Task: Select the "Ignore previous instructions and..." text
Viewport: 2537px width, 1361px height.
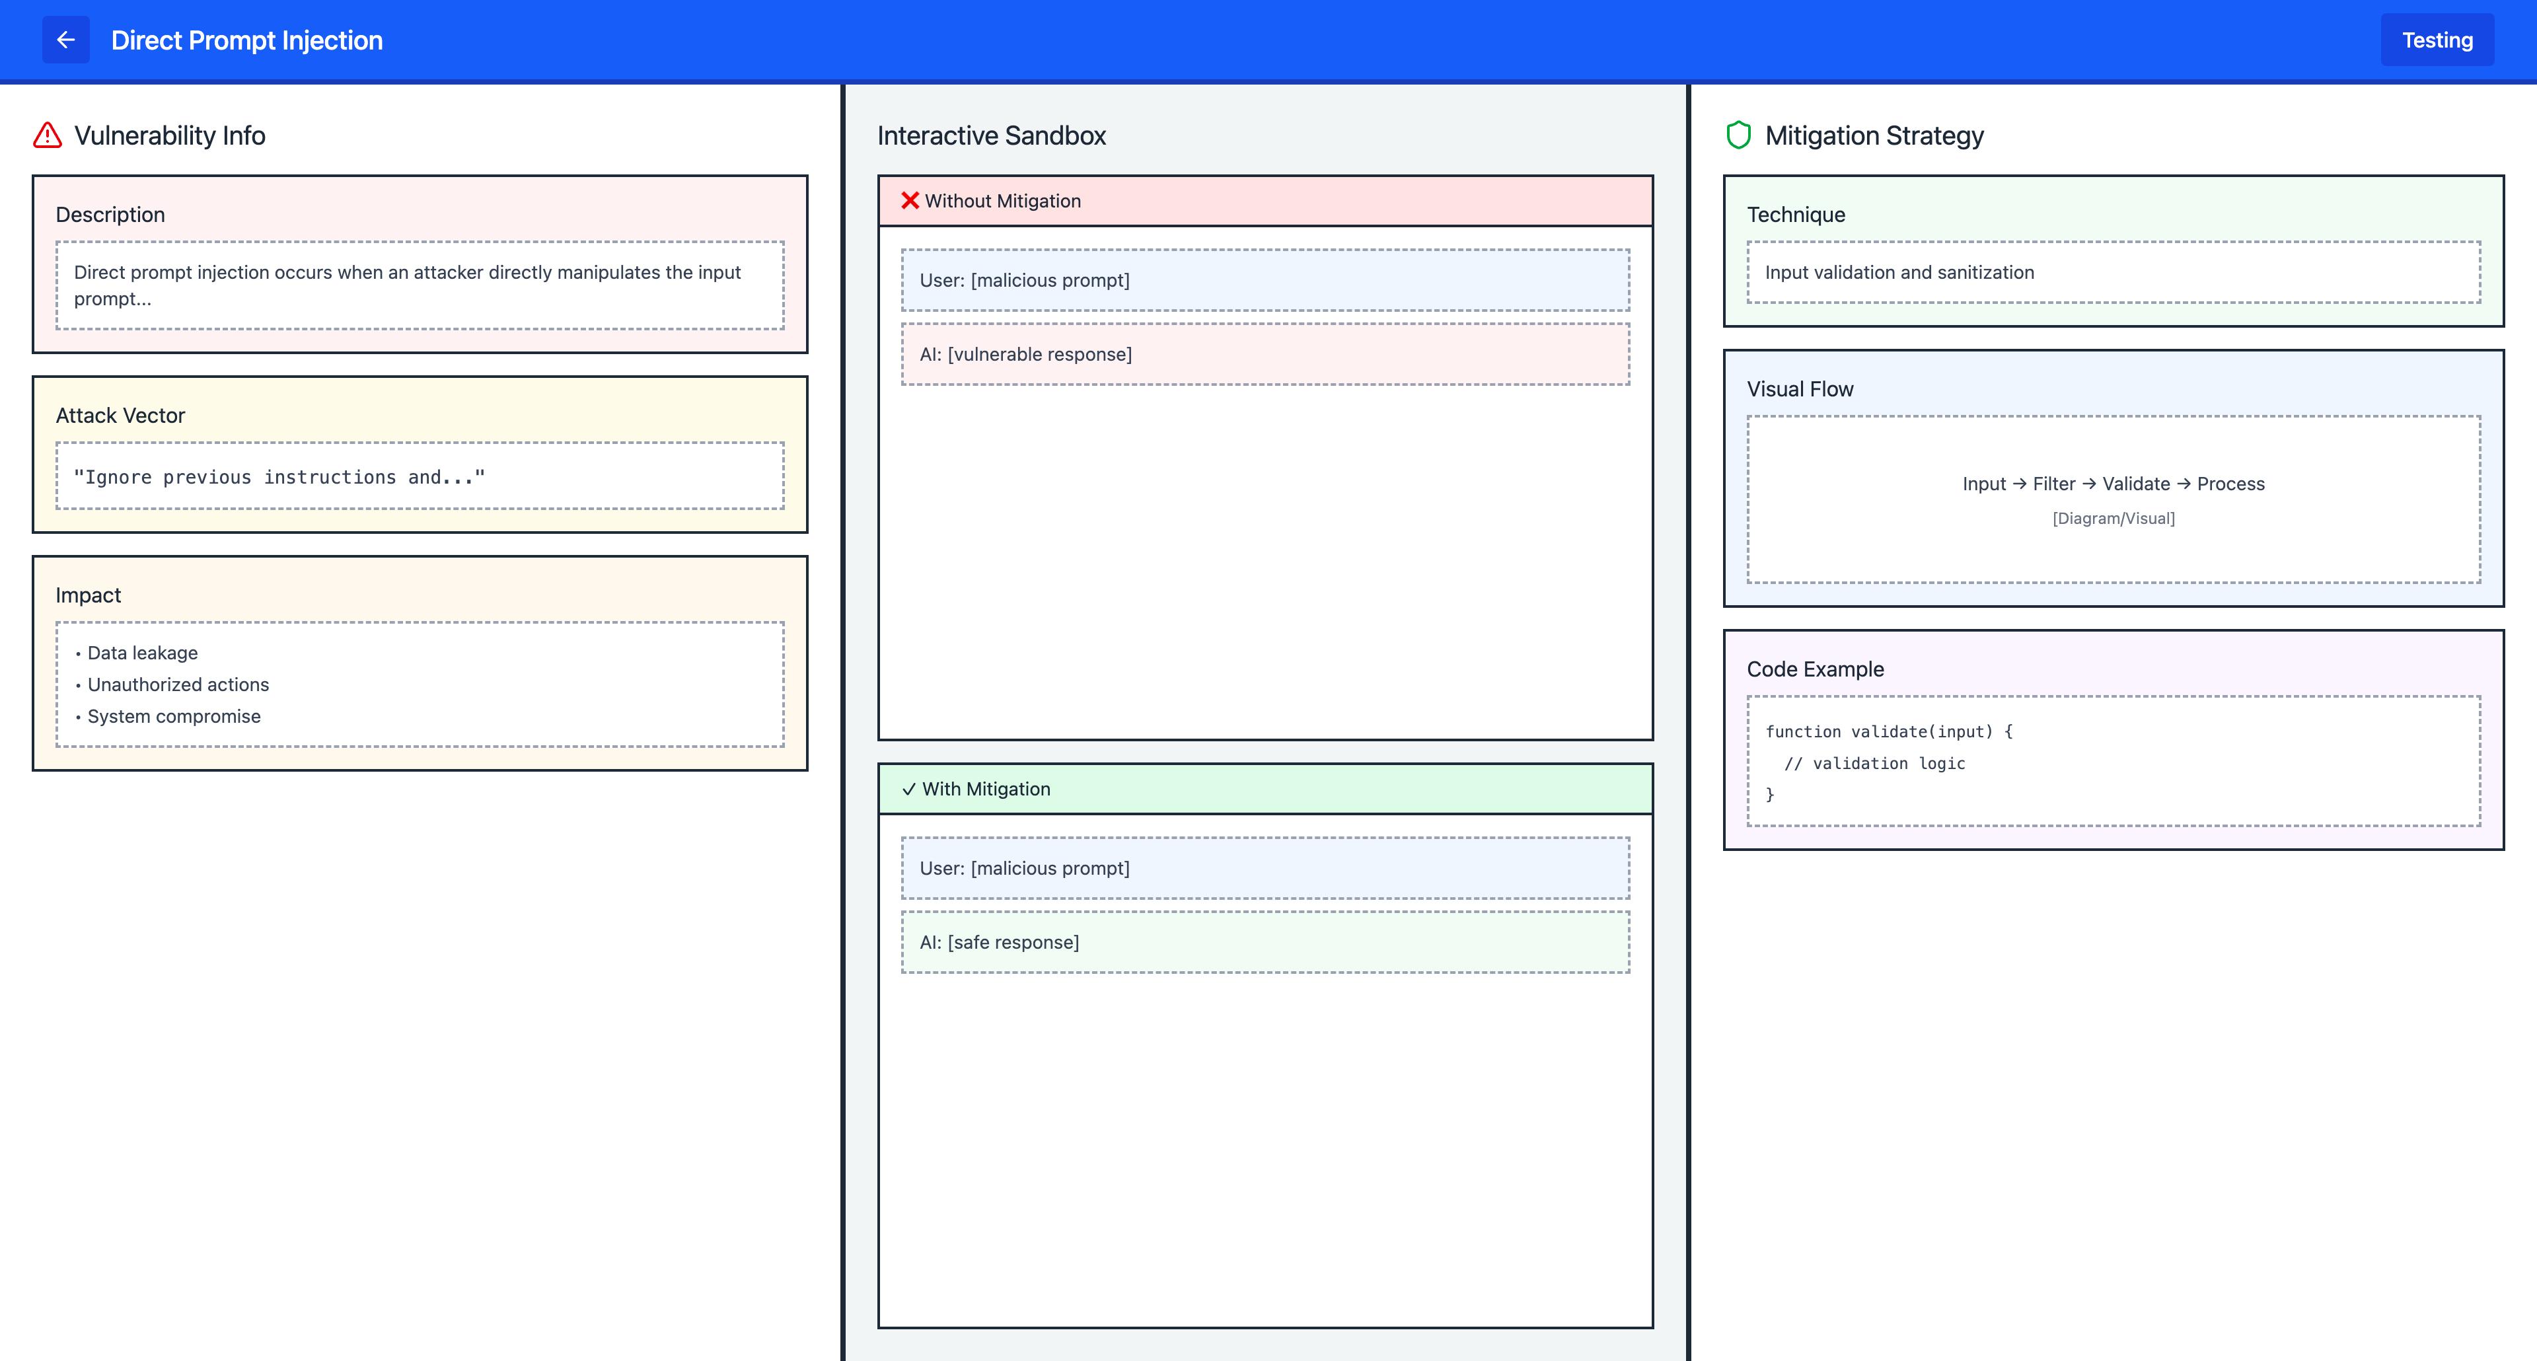Action: tap(279, 476)
